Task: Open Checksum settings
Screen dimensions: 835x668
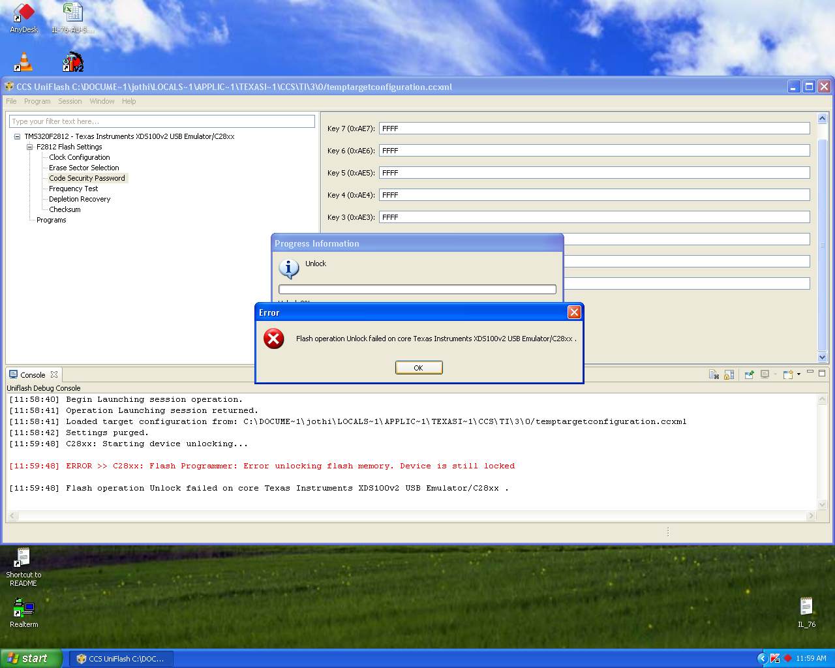Action: (65, 209)
